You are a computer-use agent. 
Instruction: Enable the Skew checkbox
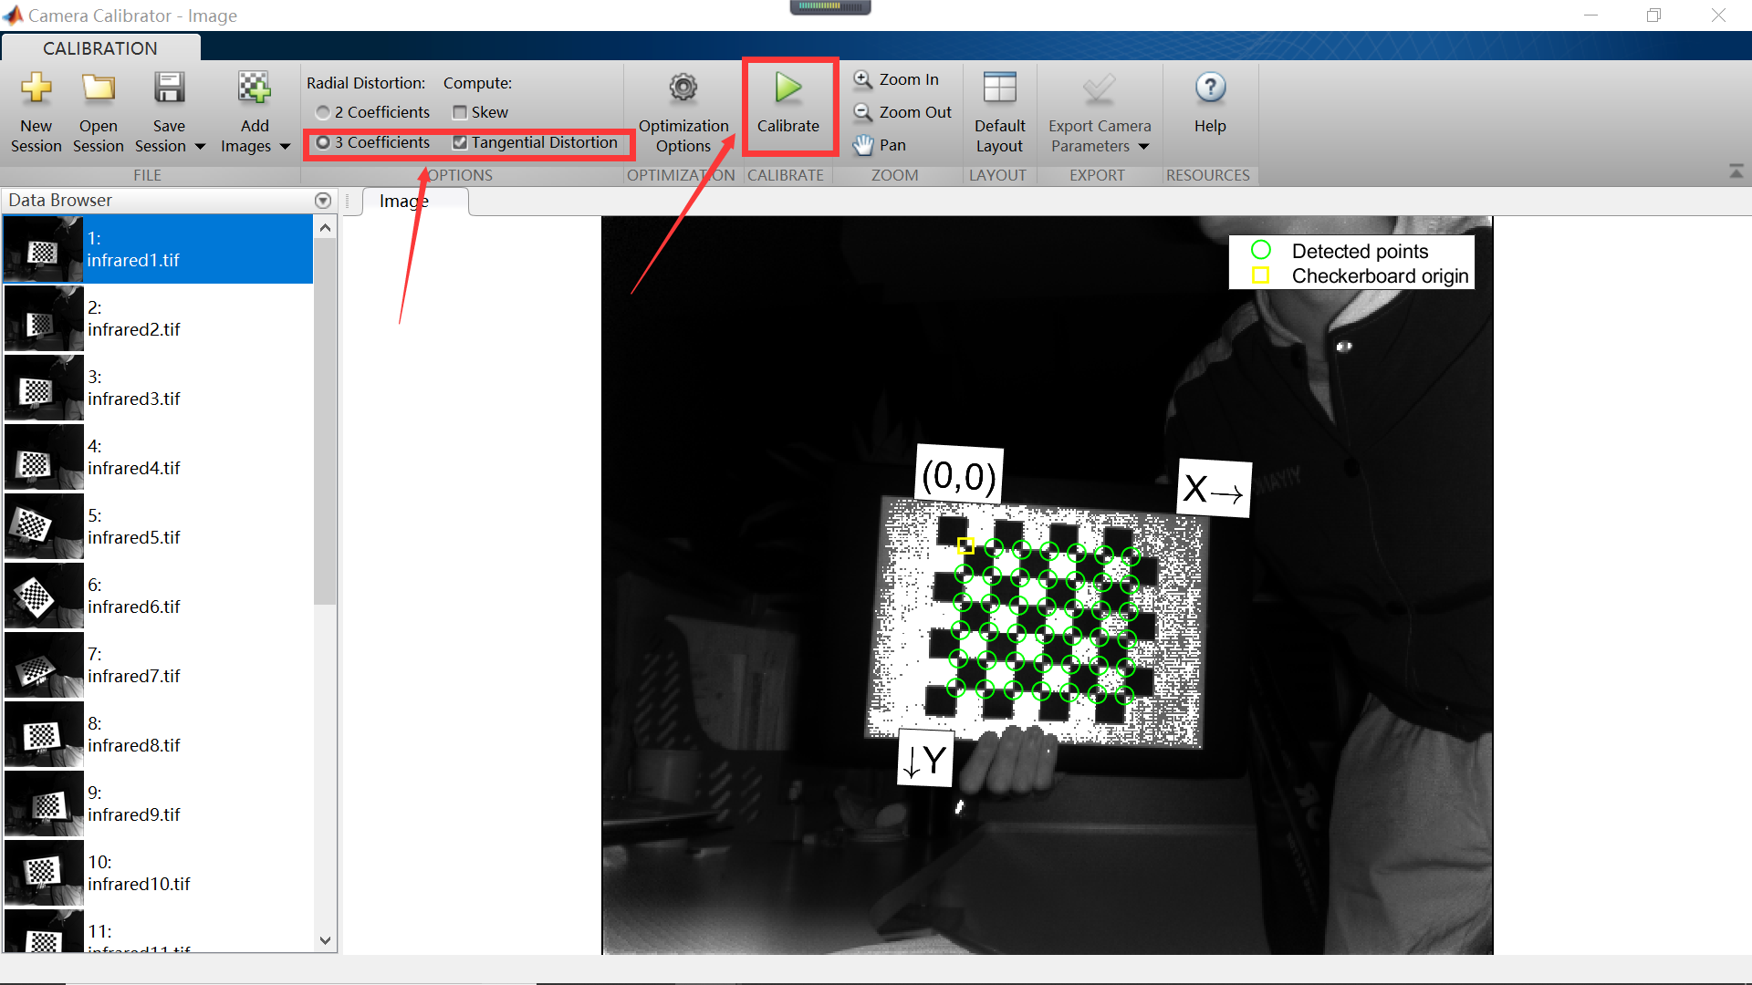pyautogui.click(x=460, y=112)
